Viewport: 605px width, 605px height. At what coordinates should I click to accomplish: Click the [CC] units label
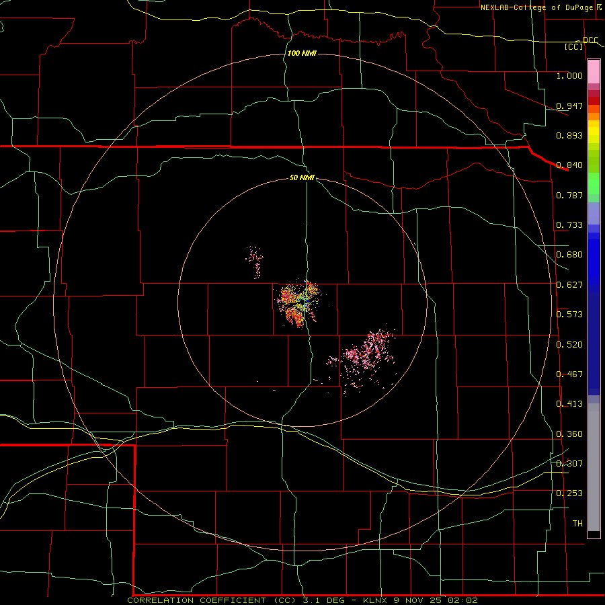point(574,46)
